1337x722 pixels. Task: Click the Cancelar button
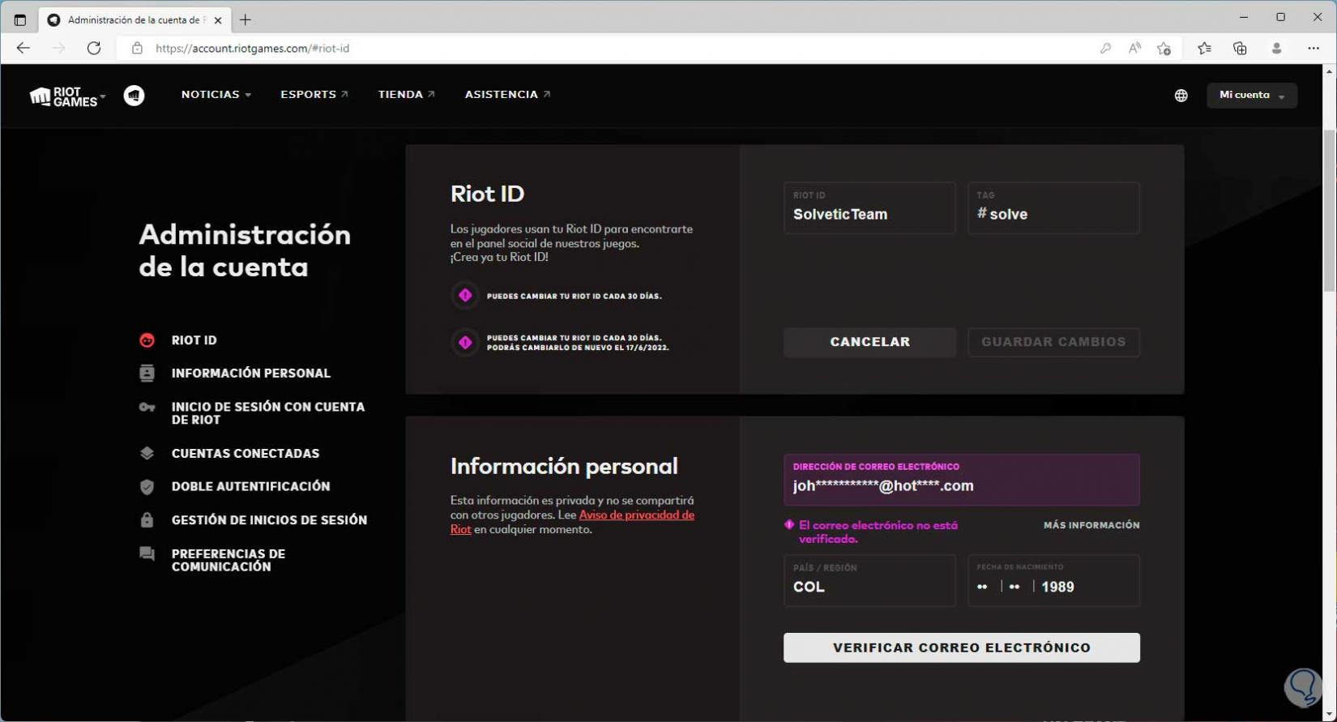point(869,342)
